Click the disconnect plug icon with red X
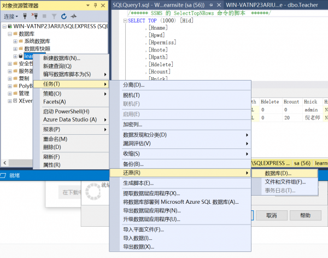Viewport: 328px width, 258px height. click(x=36, y=16)
